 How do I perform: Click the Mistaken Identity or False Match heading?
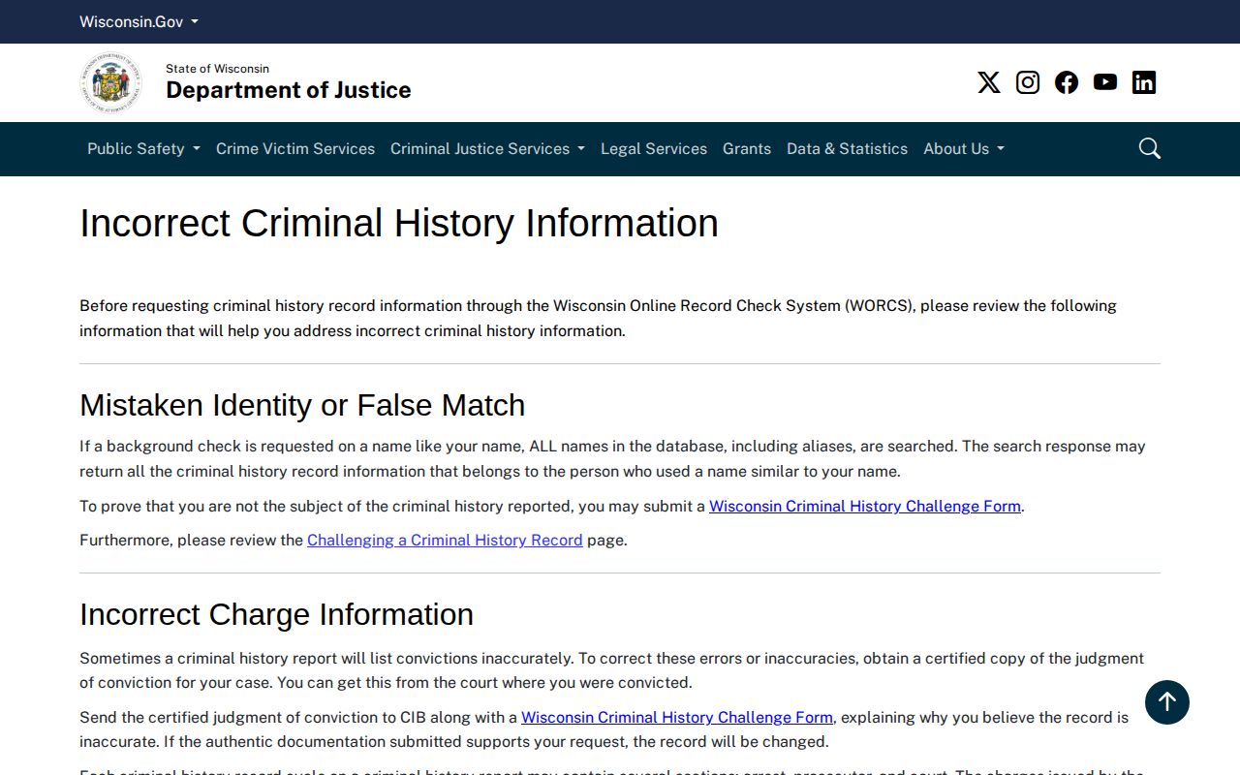(302, 405)
